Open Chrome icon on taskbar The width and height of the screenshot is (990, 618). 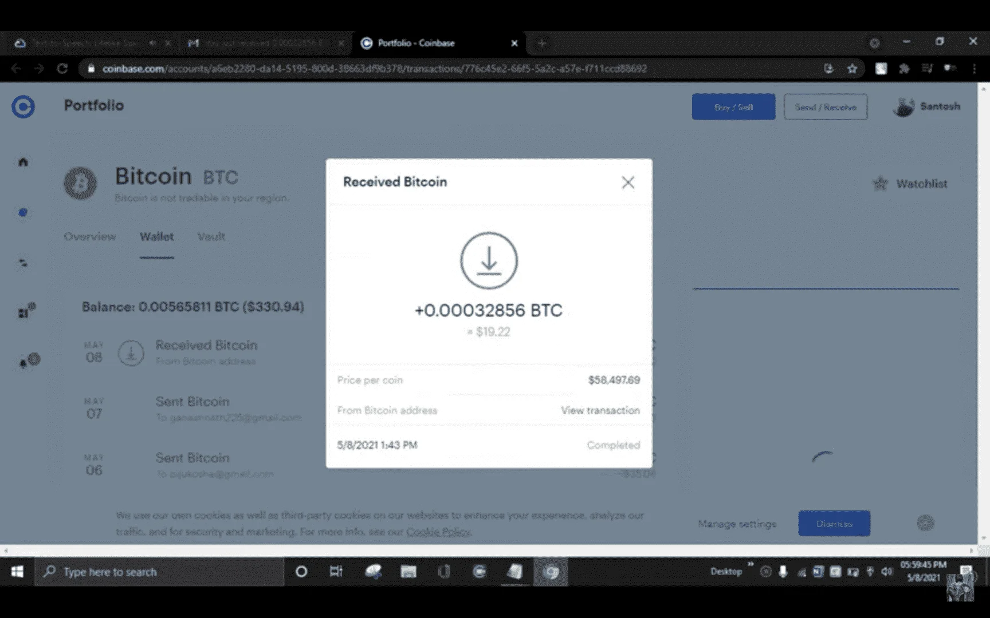tap(551, 572)
